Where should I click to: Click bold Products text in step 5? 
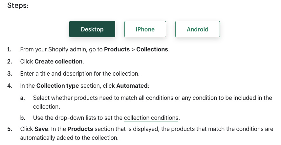click(x=80, y=129)
